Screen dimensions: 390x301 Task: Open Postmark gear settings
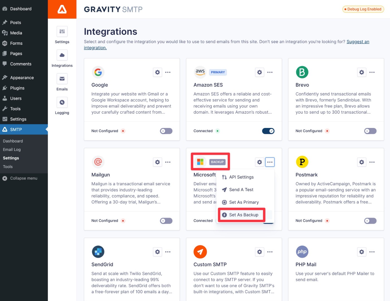[362, 162]
